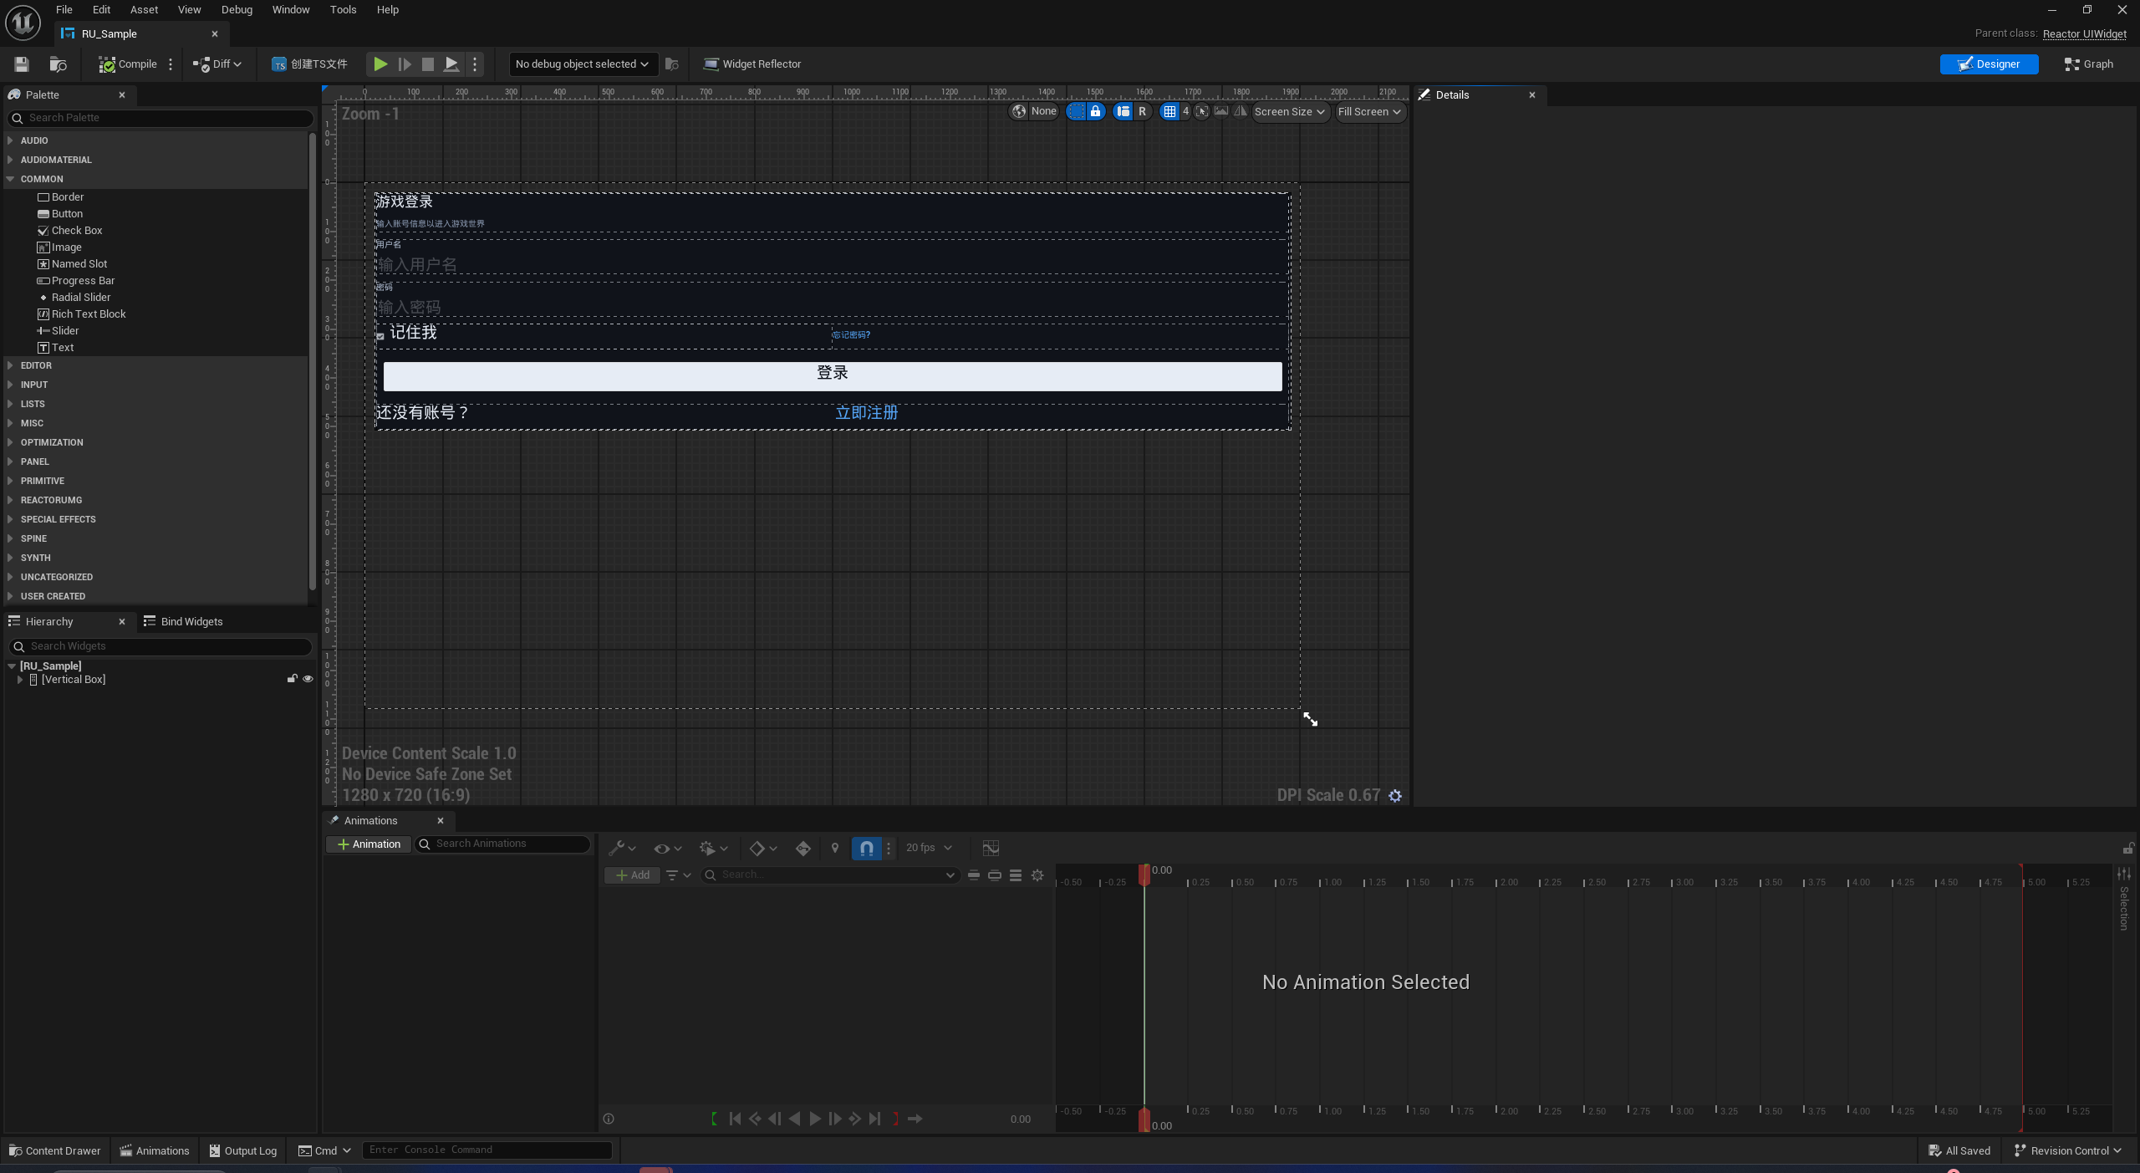
Task: Click the Browse to asset icon
Action: click(x=58, y=64)
